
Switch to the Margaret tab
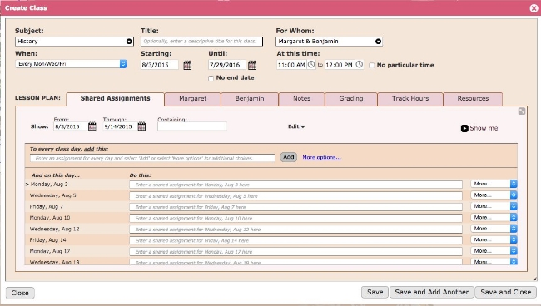(x=193, y=99)
